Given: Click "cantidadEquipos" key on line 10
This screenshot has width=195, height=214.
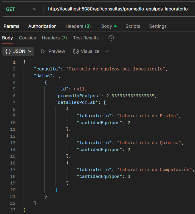Looking at the screenshot, I should pos(99,123).
